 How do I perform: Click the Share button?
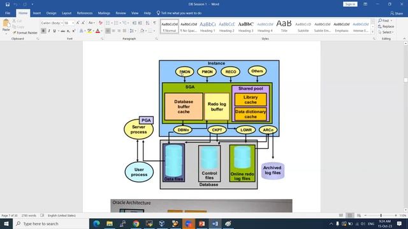pos(397,13)
